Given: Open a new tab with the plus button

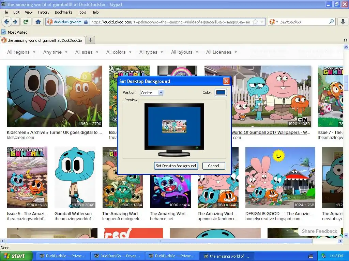Looking at the screenshot, I should point(90,40).
